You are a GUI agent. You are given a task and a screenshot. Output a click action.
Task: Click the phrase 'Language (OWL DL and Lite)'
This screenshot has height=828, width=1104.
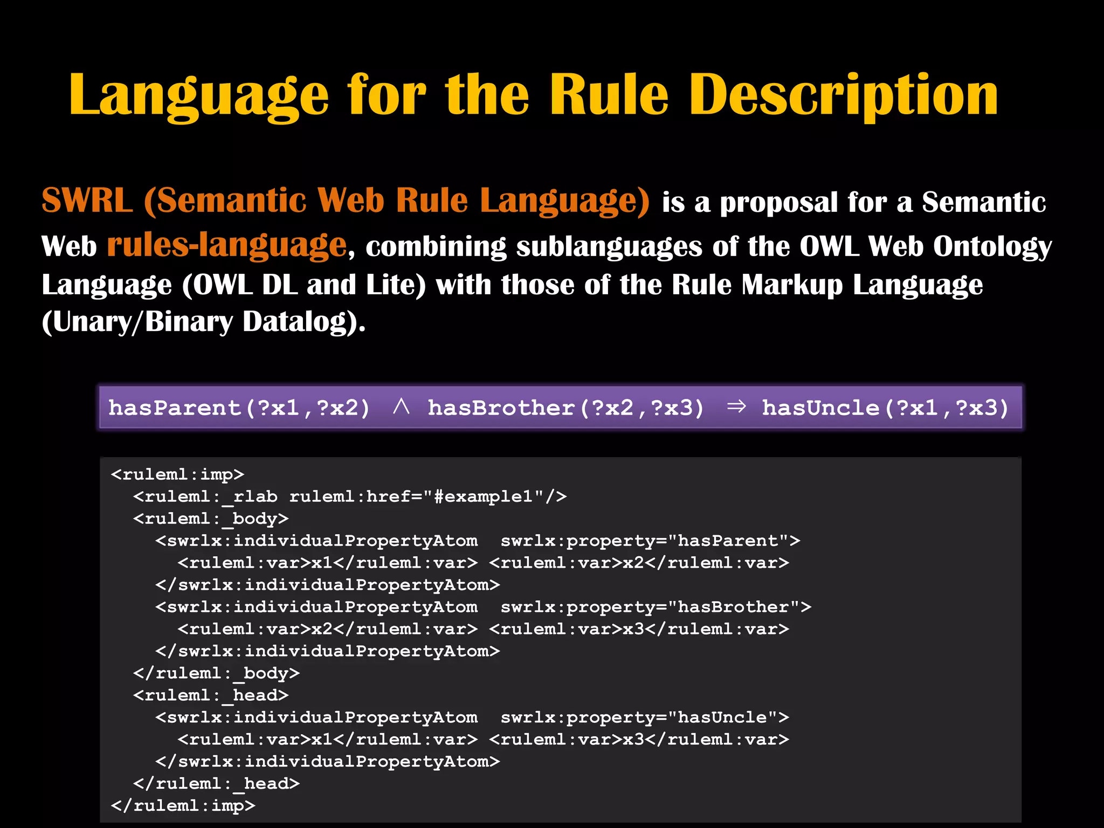[233, 286]
